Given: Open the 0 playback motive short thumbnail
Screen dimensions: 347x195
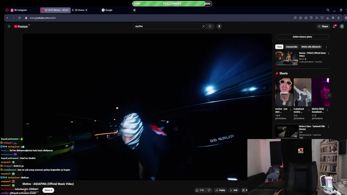Looking at the screenshot, I should [302, 92].
